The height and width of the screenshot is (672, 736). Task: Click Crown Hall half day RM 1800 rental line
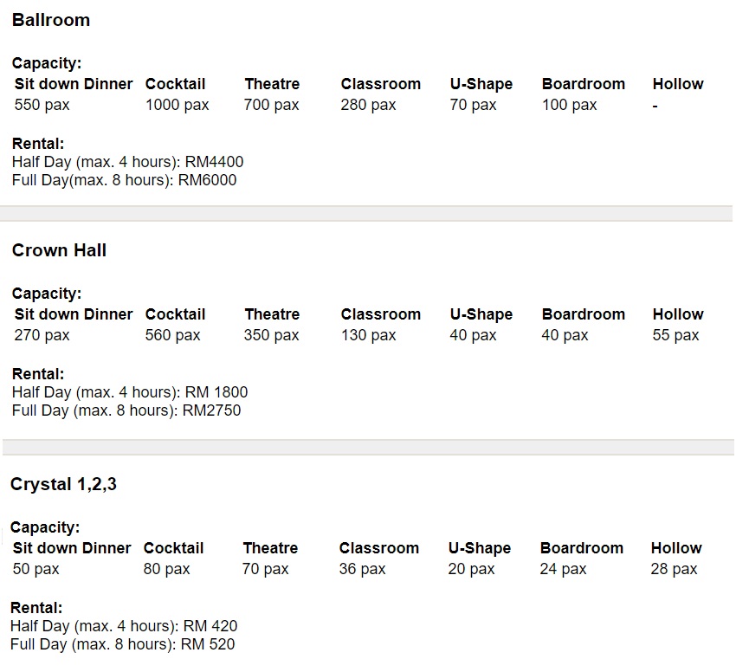coord(130,392)
